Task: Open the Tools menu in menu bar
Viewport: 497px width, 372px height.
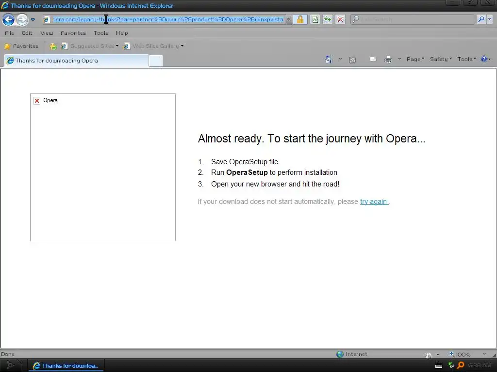Action: click(101, 33)
